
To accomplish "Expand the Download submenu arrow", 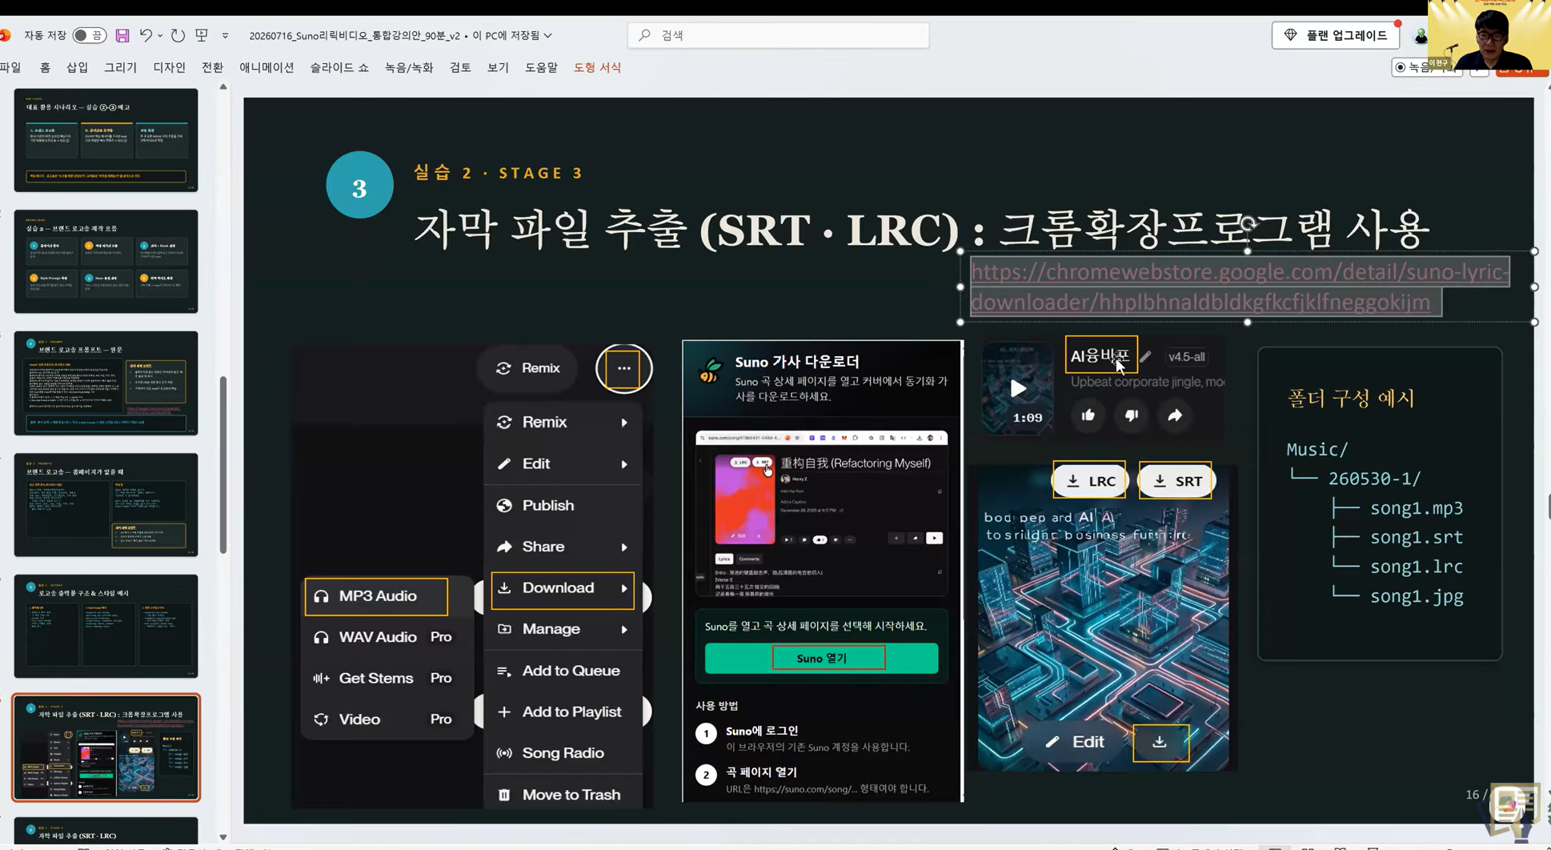I will [624, 588].
